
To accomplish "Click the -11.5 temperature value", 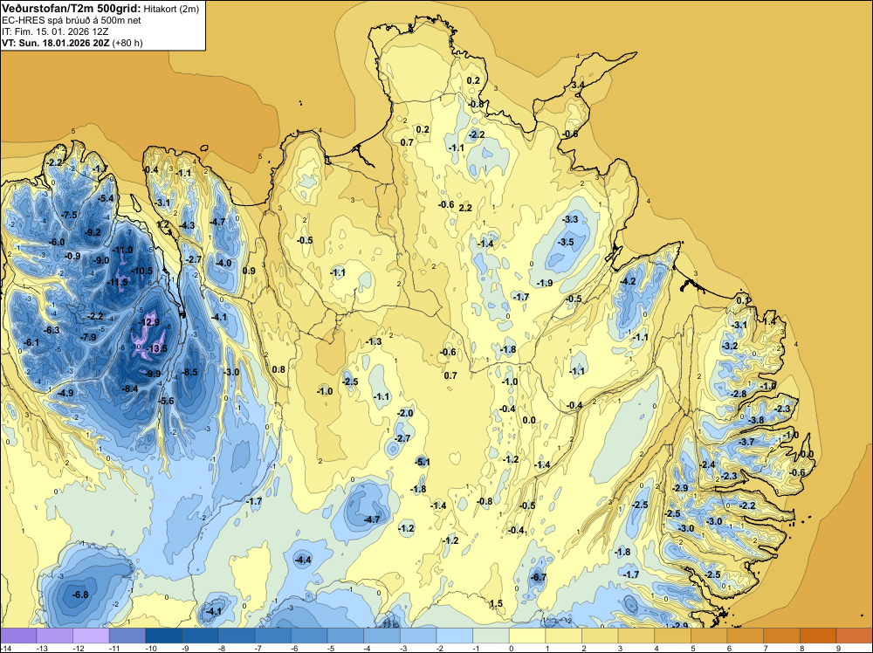I will pyautogui.click(x=118, y=282).
